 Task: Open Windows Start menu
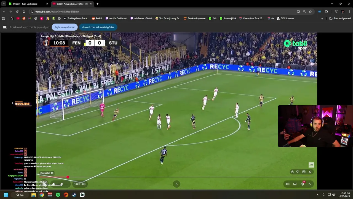pos(6,195)
